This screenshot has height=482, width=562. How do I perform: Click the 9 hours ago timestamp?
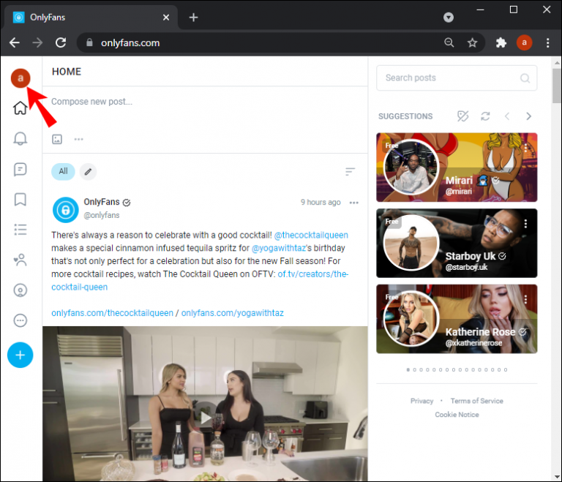point(321,203)
